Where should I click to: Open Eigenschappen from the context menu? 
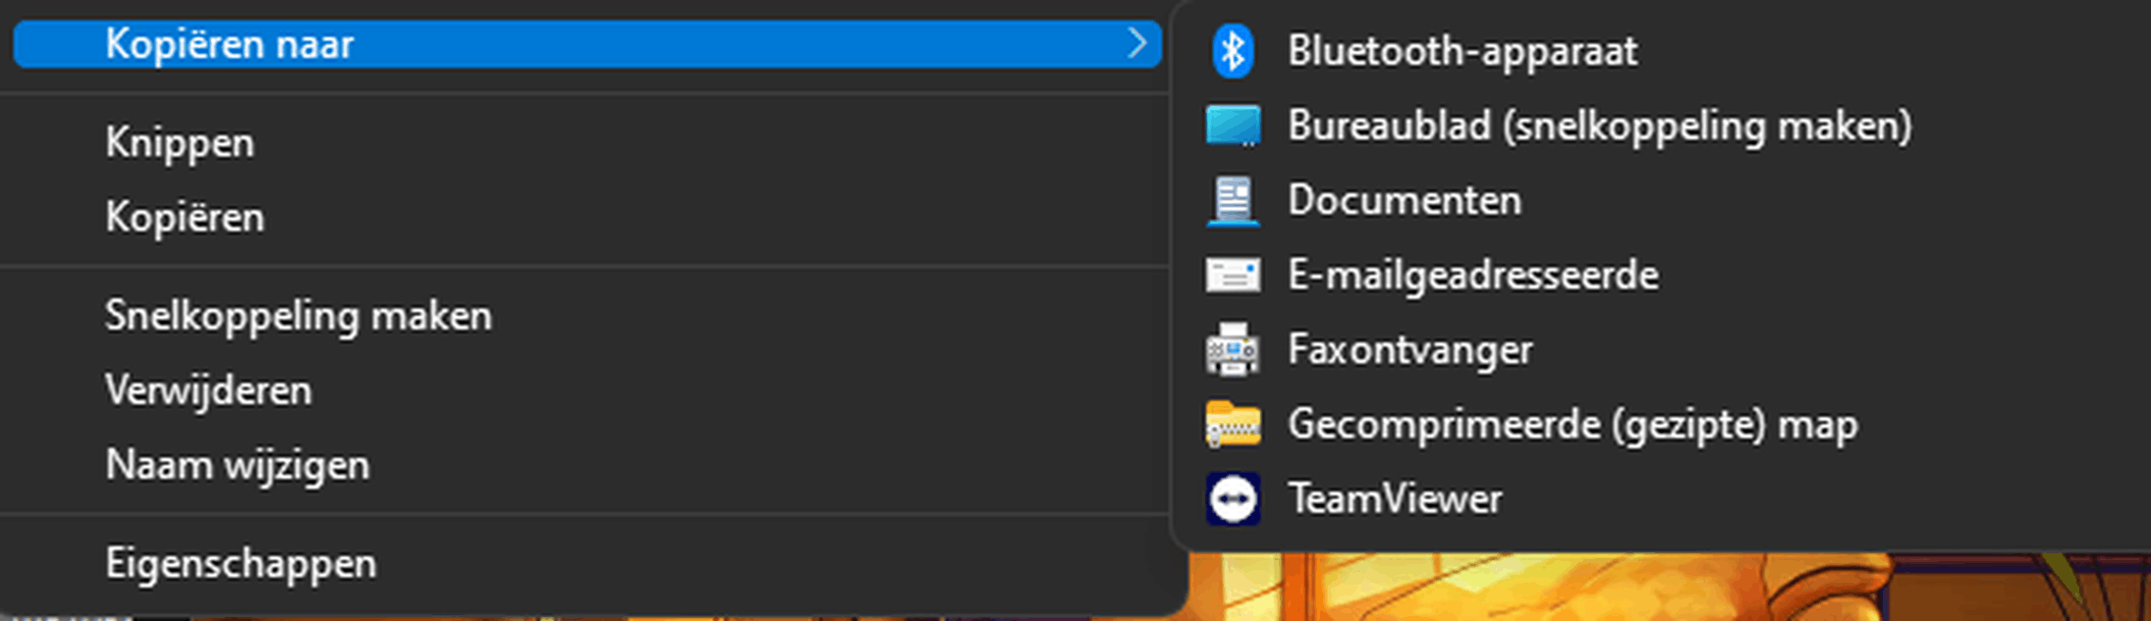tap(241, 564)
